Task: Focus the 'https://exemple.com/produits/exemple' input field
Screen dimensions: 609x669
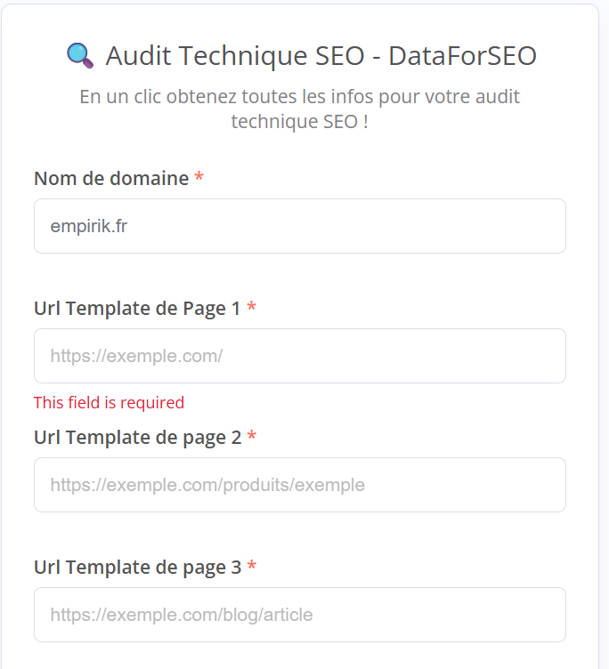Action: [x=299, y=485]
